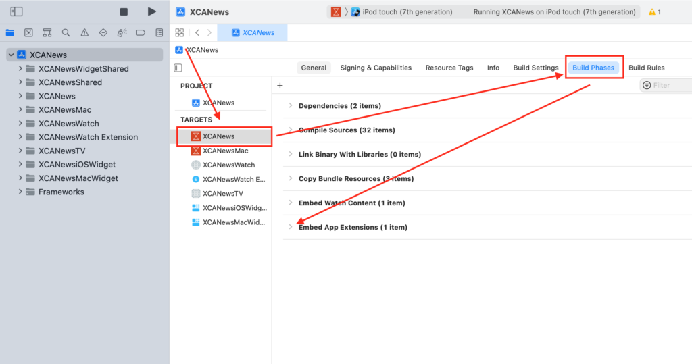
Task: Select XCANewsShared folder row
Action: pos(84,82)
